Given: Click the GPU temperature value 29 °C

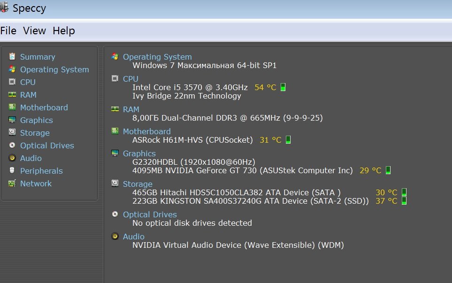Looking at the screenshot, I should [370, 171].
